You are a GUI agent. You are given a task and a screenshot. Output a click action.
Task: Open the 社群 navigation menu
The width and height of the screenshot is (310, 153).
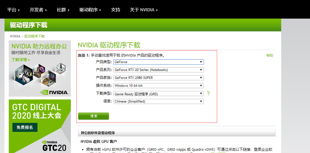pyautogui.click(x=63, y=10)
